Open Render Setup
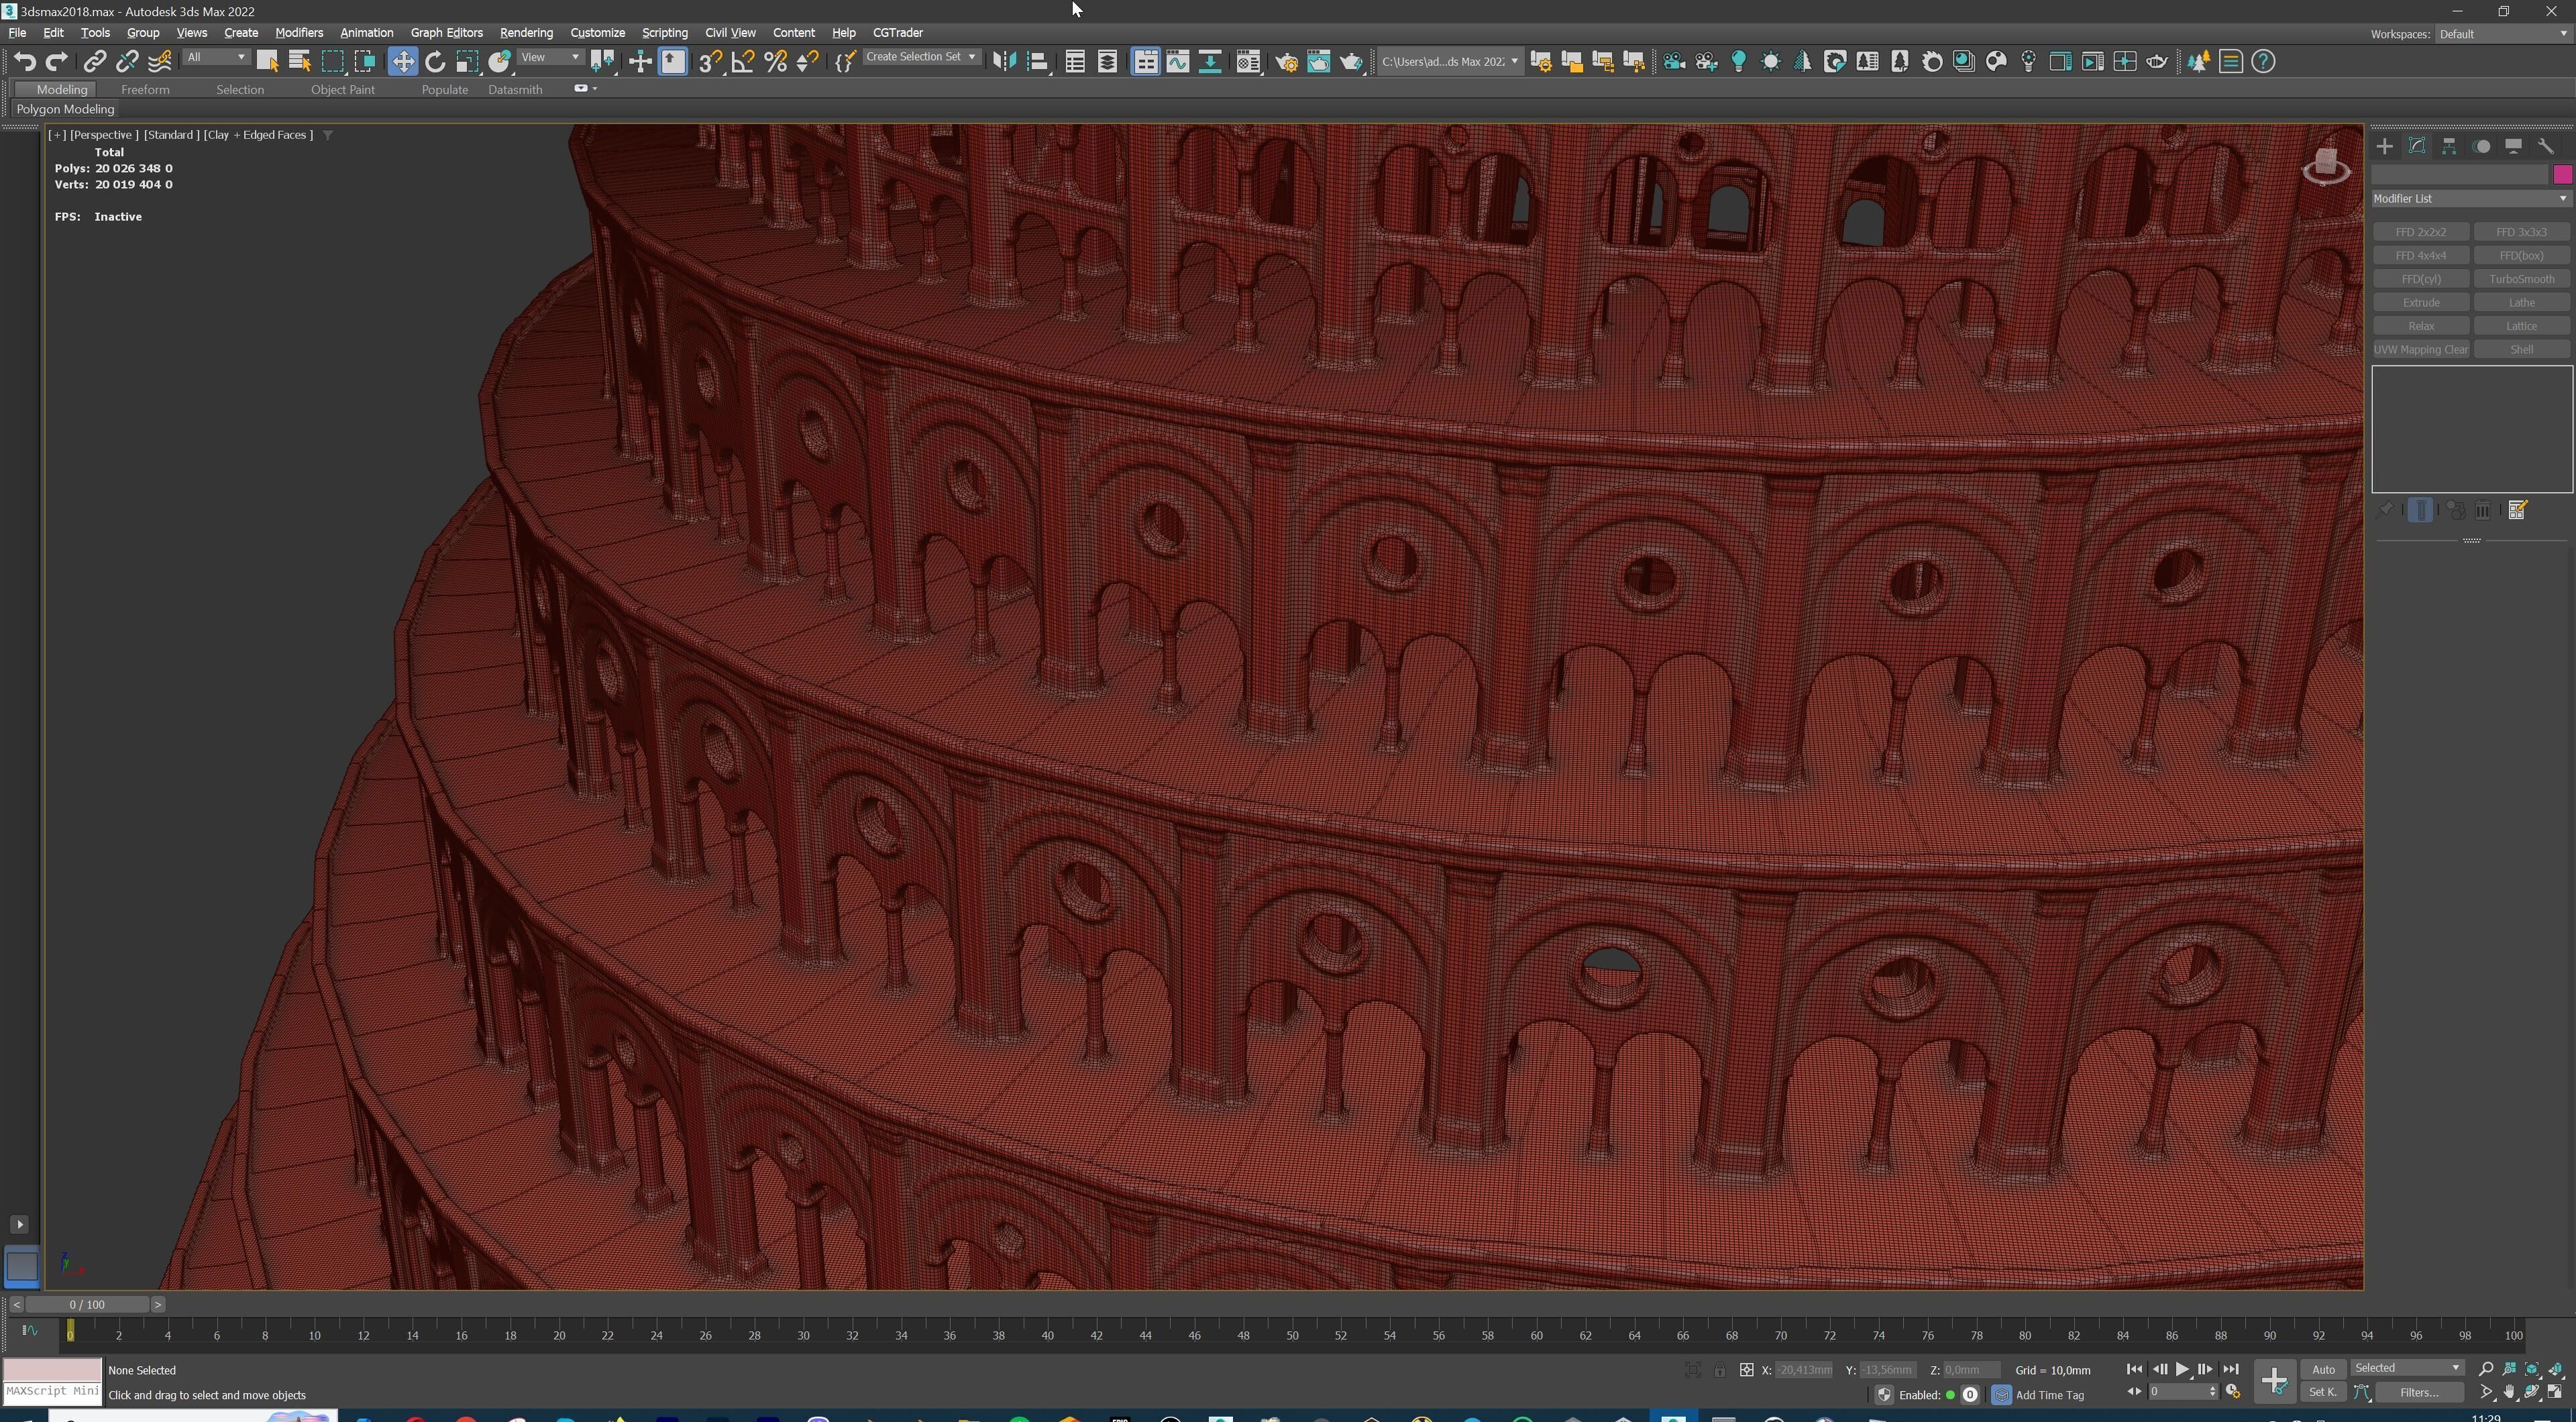The height and width of the screenshot is (1422, 2576). [x=1287, y=62]
